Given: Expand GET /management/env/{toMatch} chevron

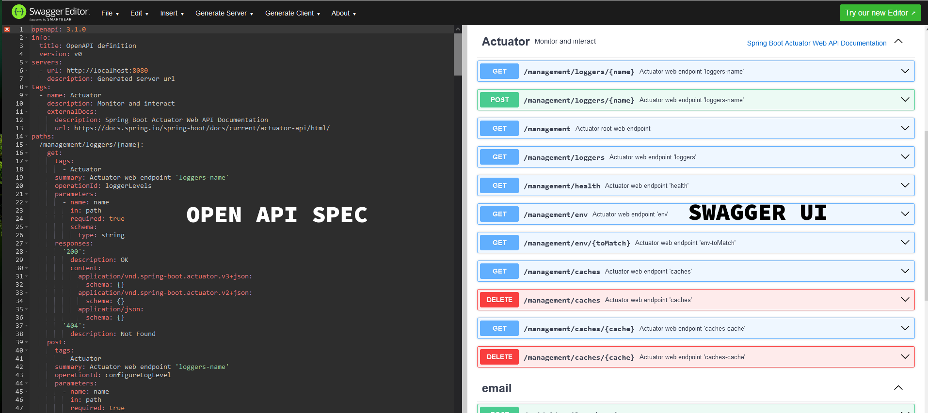Looking at the screenshot, I should [x=905, y=243].
